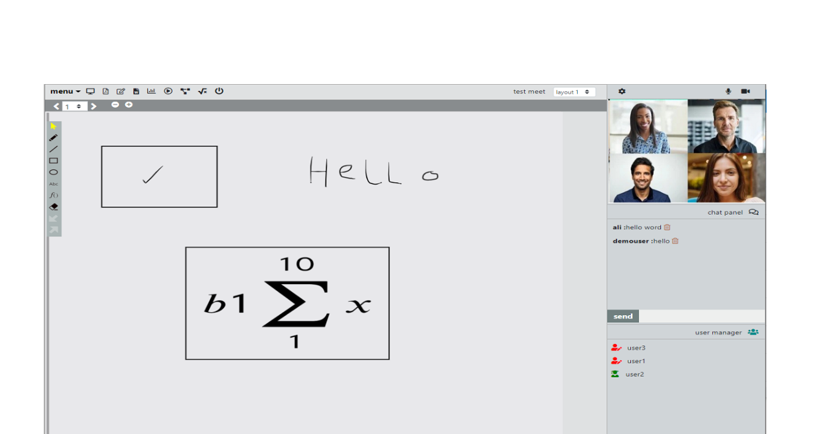This screenshot has width=827, height=434.
Task: Click the PDF file icon
Action: (106, 91)
